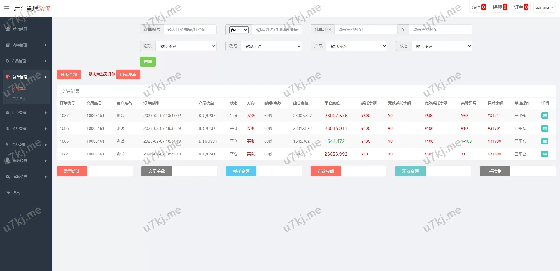Open details icon for order 1084
560x271 pixels.
545,154
